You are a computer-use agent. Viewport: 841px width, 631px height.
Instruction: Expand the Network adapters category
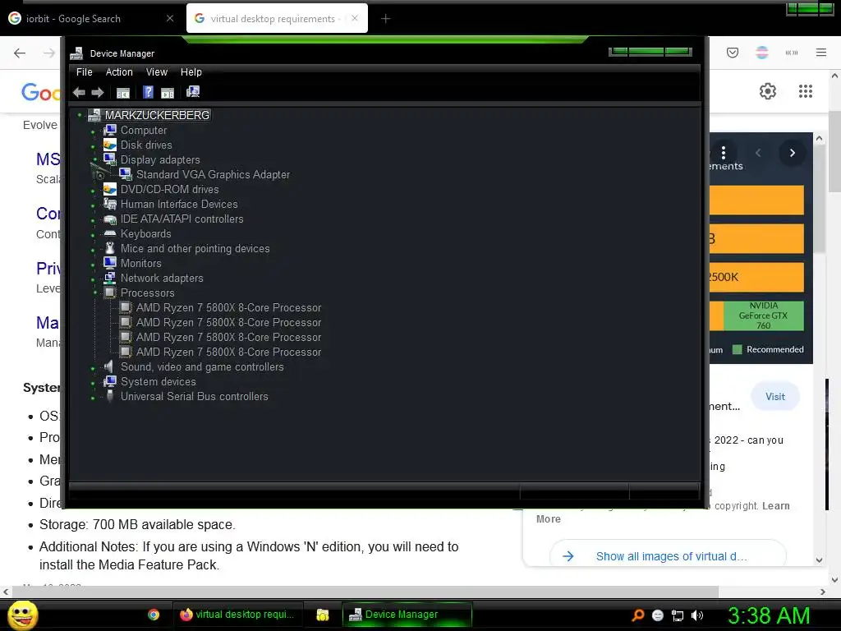[93, 279]
